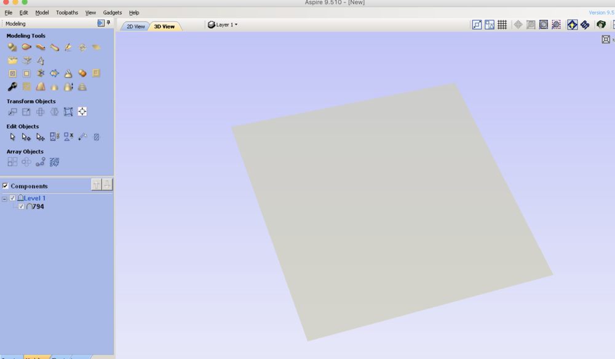The width and height of the screenshot is (615, 359).
Task: Uncheck the Level 1 visibility checkbox
Action: pyautogui.click(x=12, y=198)
